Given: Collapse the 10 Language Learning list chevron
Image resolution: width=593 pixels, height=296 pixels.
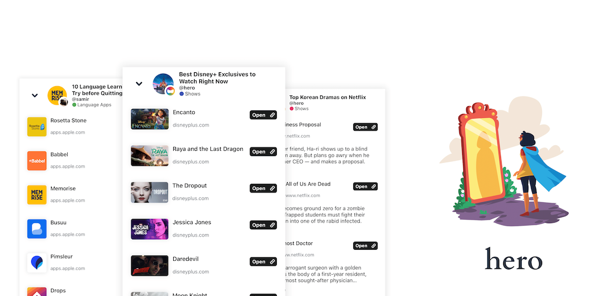Looking at the screenshot, I should pos(35,95).
